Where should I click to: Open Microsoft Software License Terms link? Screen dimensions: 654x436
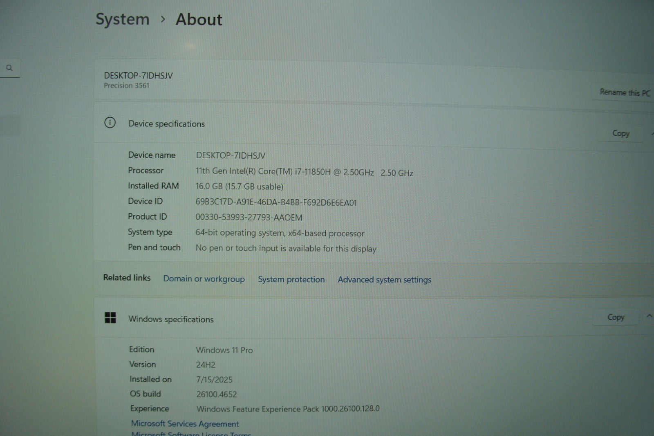191,434
